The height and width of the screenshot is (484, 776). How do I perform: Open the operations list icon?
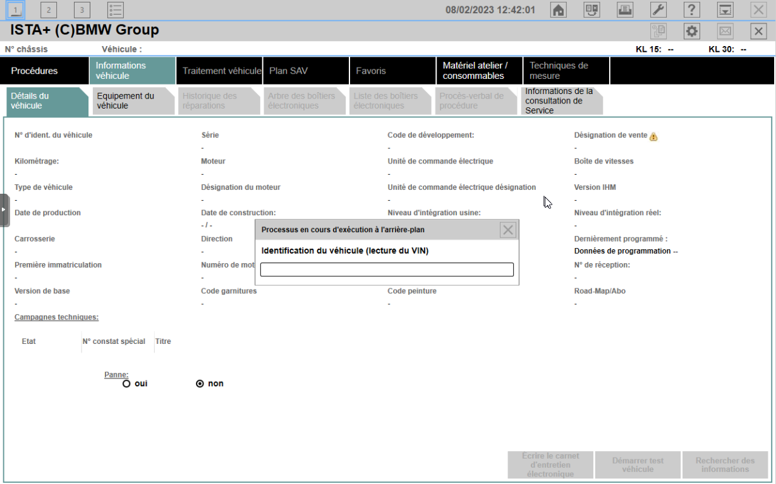tap(116, 9)
